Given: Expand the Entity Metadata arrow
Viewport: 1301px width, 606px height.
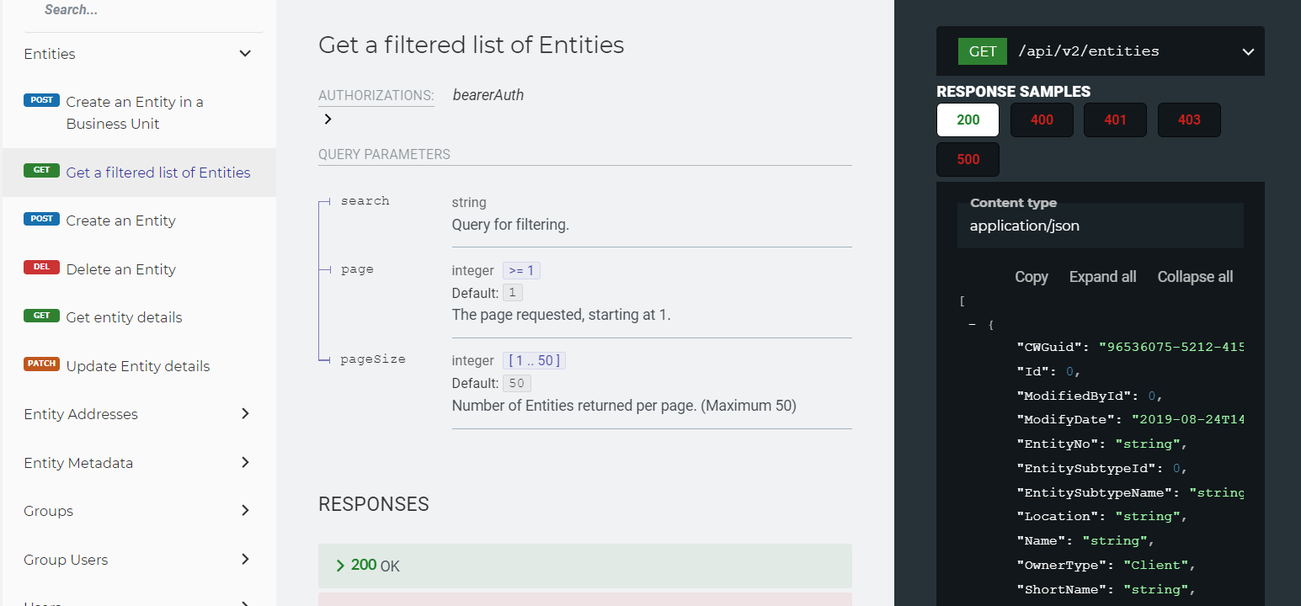Looking at the screenshot, I should 245,462.
